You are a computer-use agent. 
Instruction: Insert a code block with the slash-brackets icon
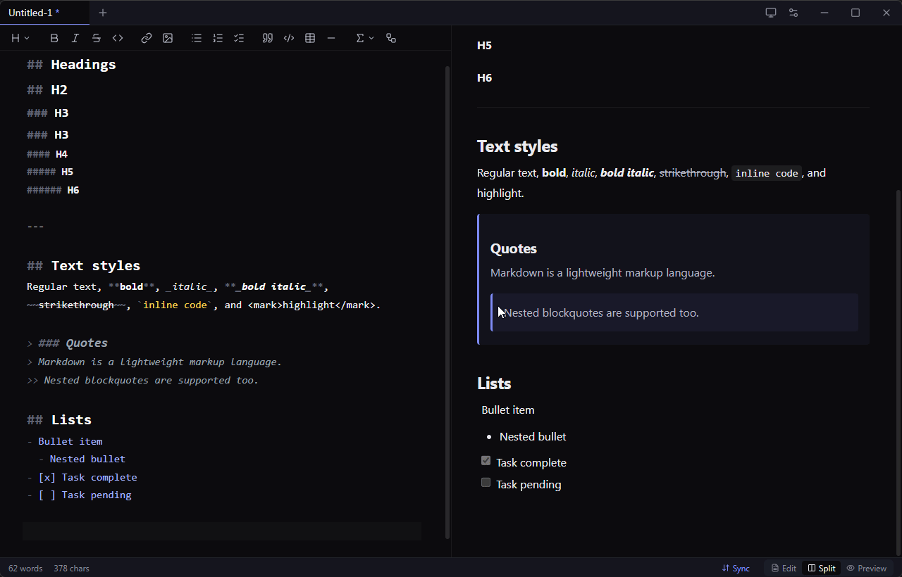[x=289, y=38]
